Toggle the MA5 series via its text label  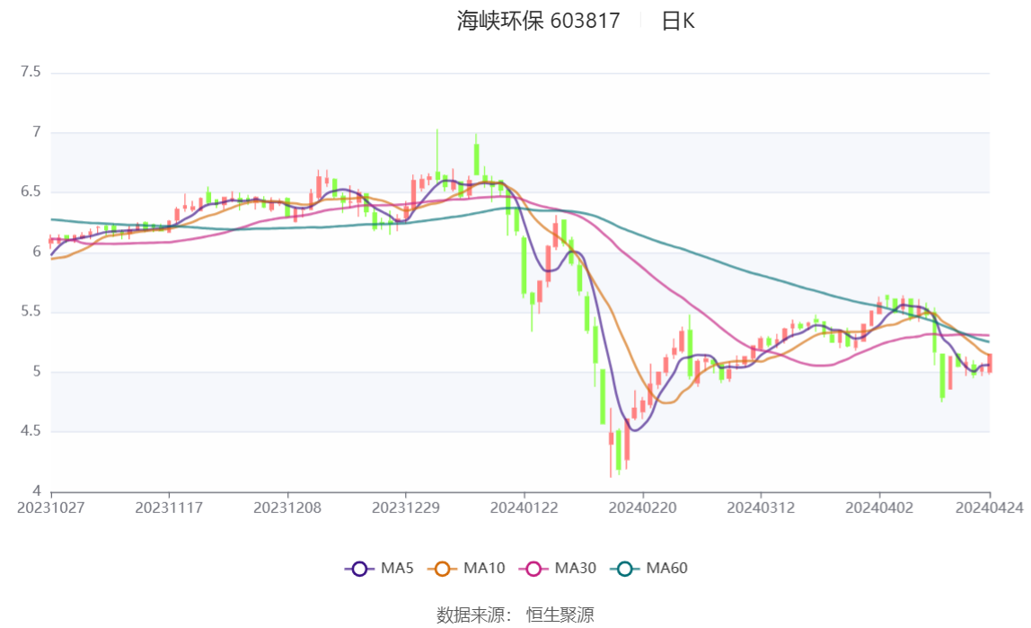pos(397,569)
